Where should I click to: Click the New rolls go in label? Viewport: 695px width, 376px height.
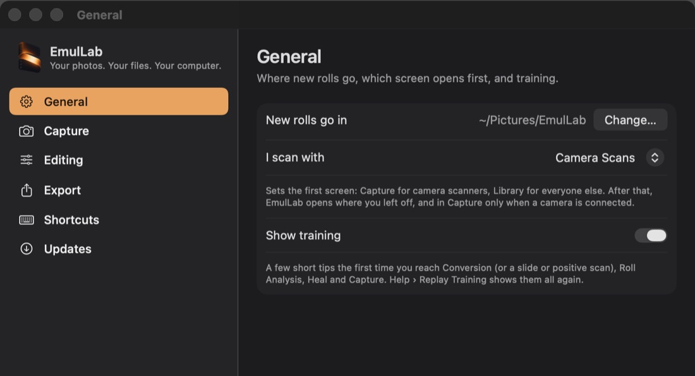click(x=306, y=120)
